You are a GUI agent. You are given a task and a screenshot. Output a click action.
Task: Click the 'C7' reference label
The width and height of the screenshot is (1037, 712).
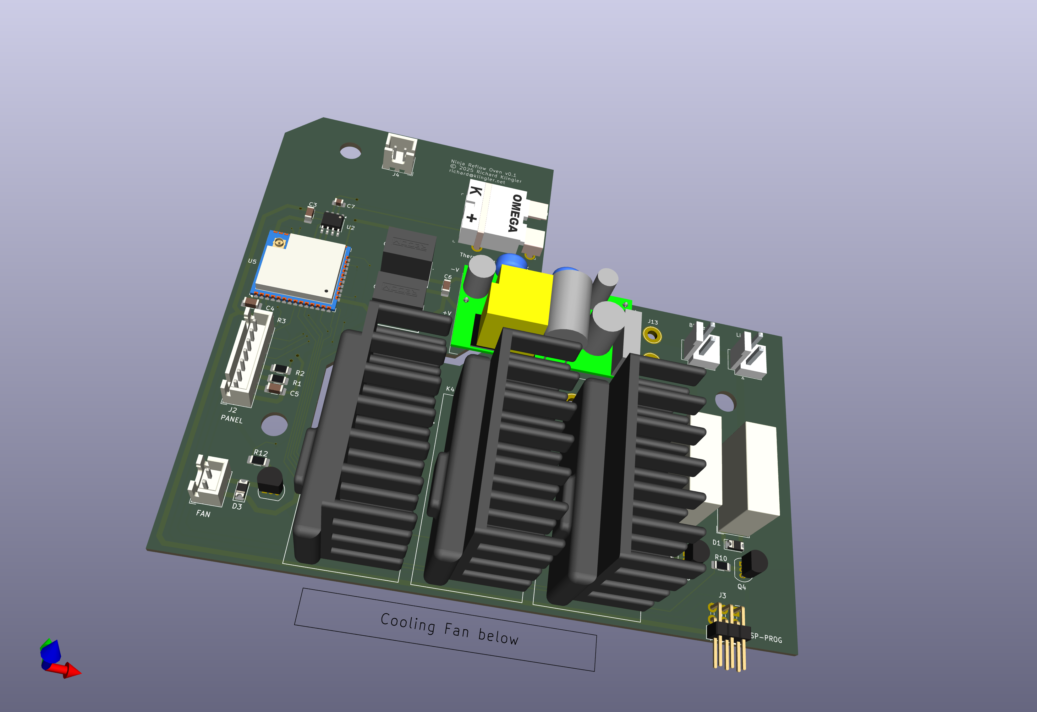tap(351, 206)
